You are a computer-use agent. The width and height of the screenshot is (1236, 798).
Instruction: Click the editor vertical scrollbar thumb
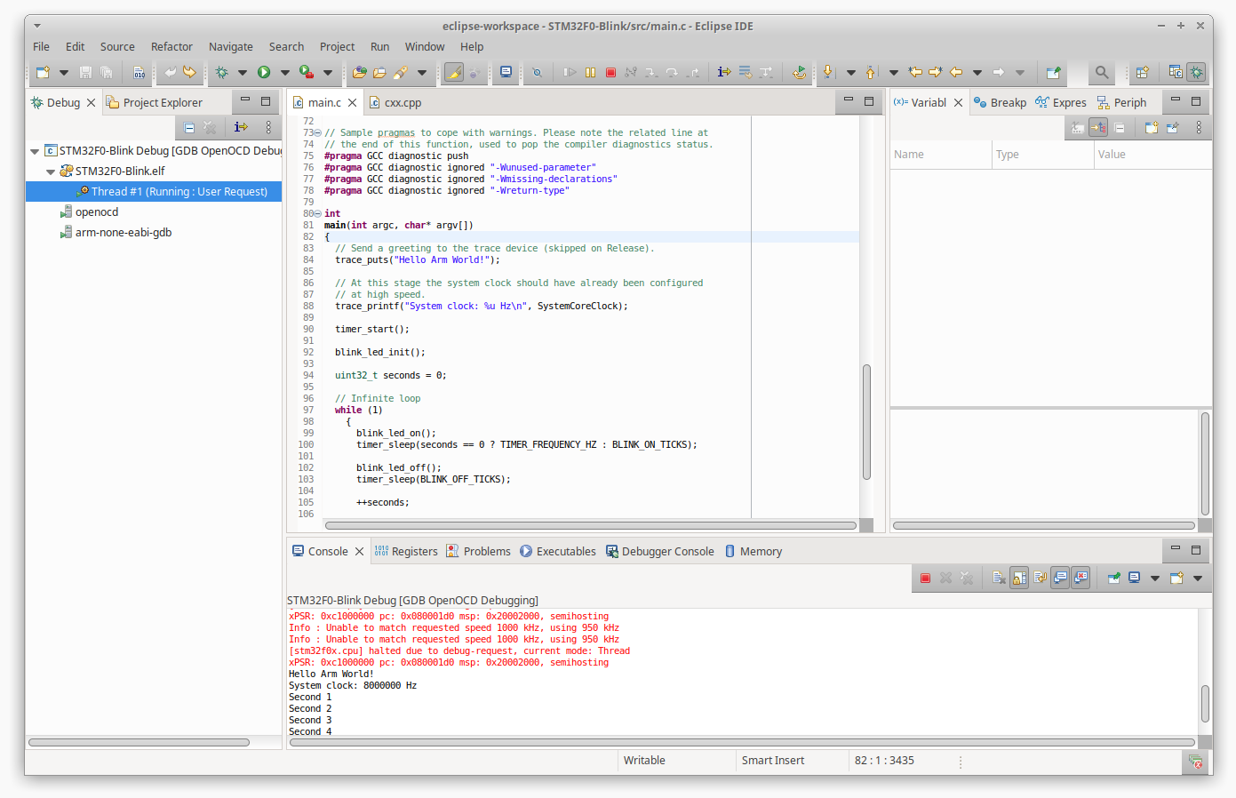(866, 422)
